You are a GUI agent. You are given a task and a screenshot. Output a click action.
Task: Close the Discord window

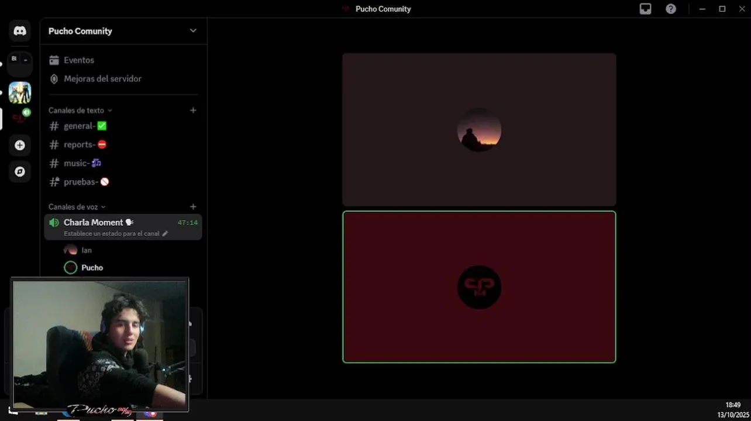pos(741,9)
